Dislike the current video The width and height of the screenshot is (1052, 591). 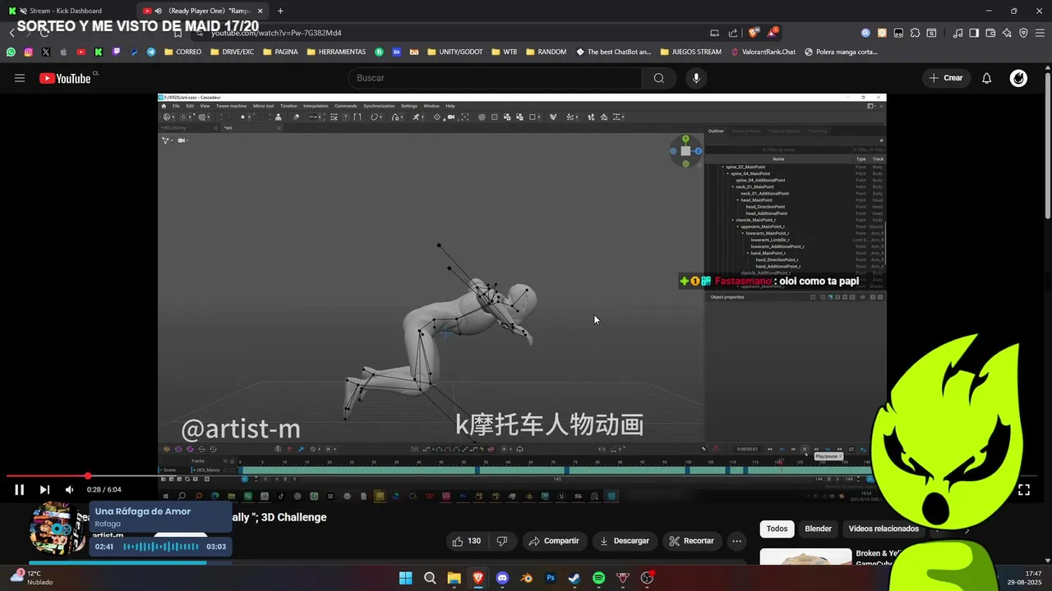point(501,541)
